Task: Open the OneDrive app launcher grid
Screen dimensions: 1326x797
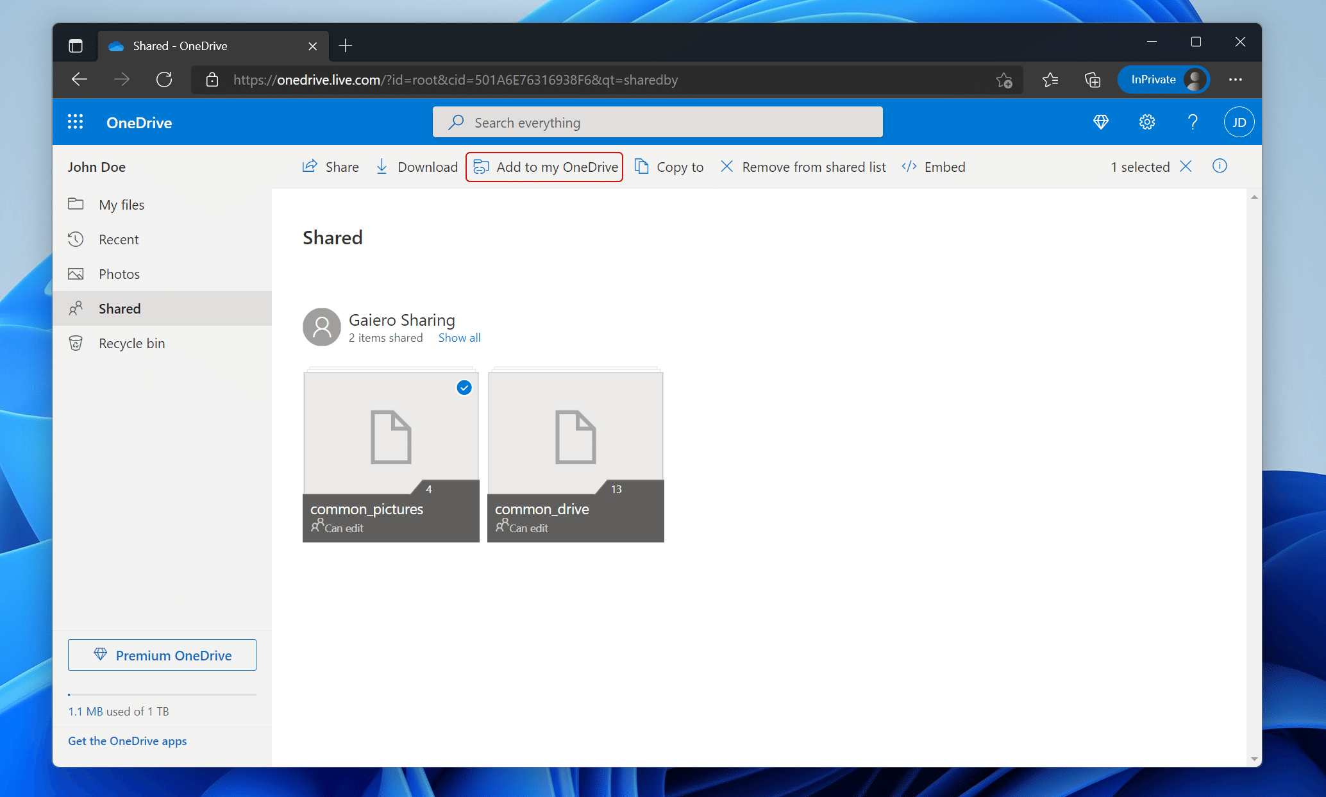Action: click(75, 122)
